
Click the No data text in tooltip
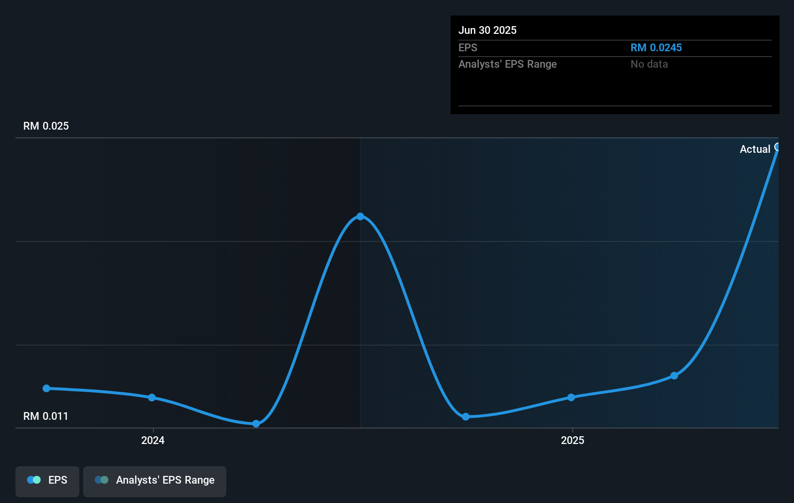click(649, 64)
